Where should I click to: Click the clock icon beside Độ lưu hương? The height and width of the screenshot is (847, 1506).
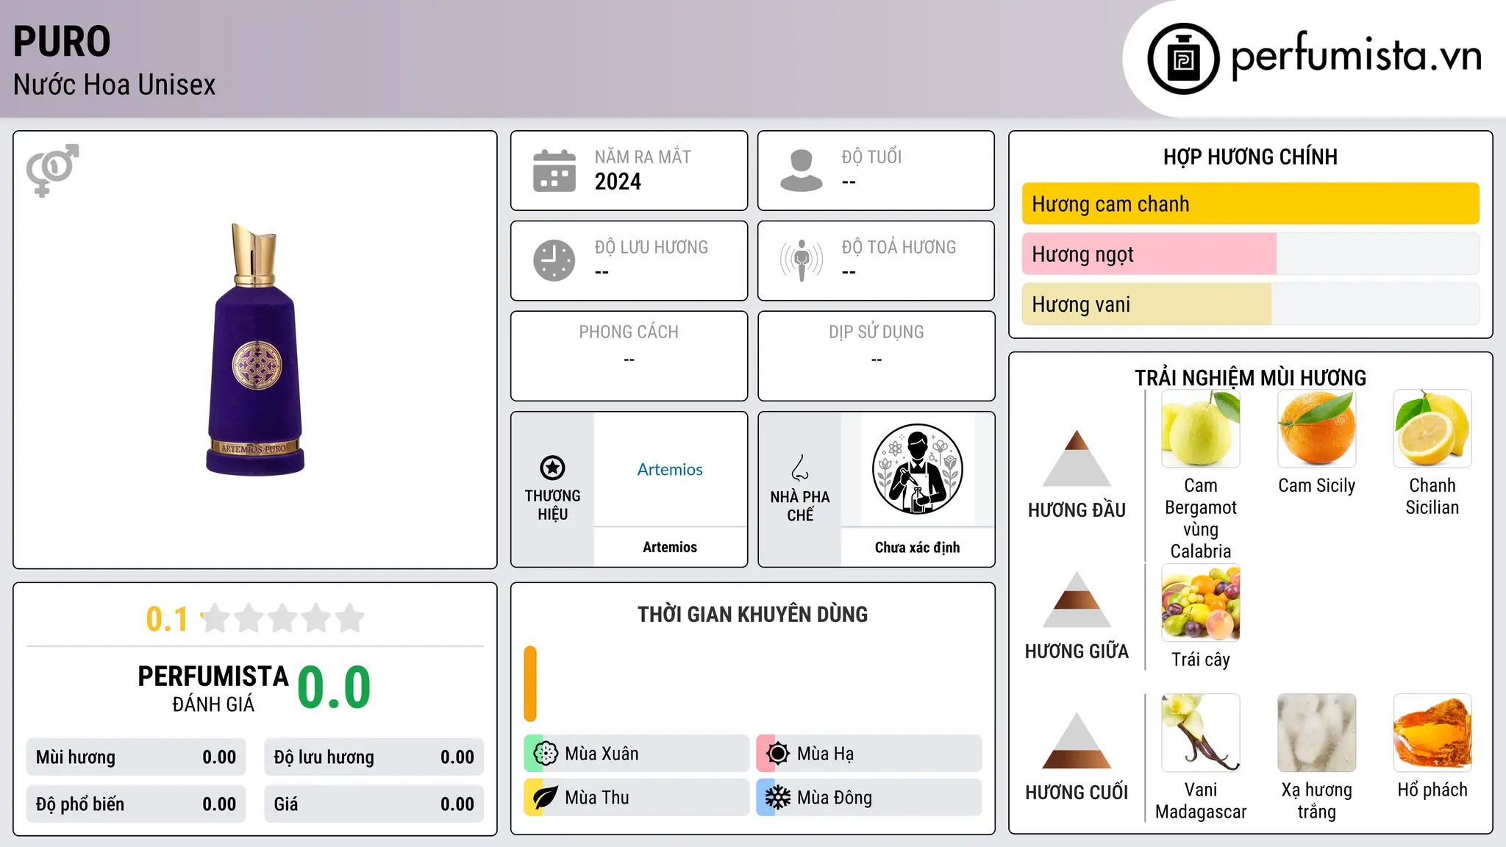pos(554,260)
